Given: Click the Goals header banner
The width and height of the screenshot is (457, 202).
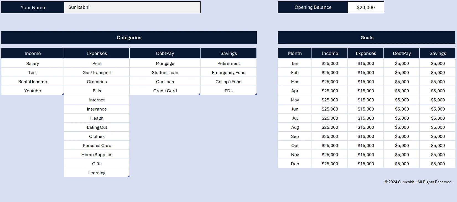Looking at the screenshot, I should point(366,38).
